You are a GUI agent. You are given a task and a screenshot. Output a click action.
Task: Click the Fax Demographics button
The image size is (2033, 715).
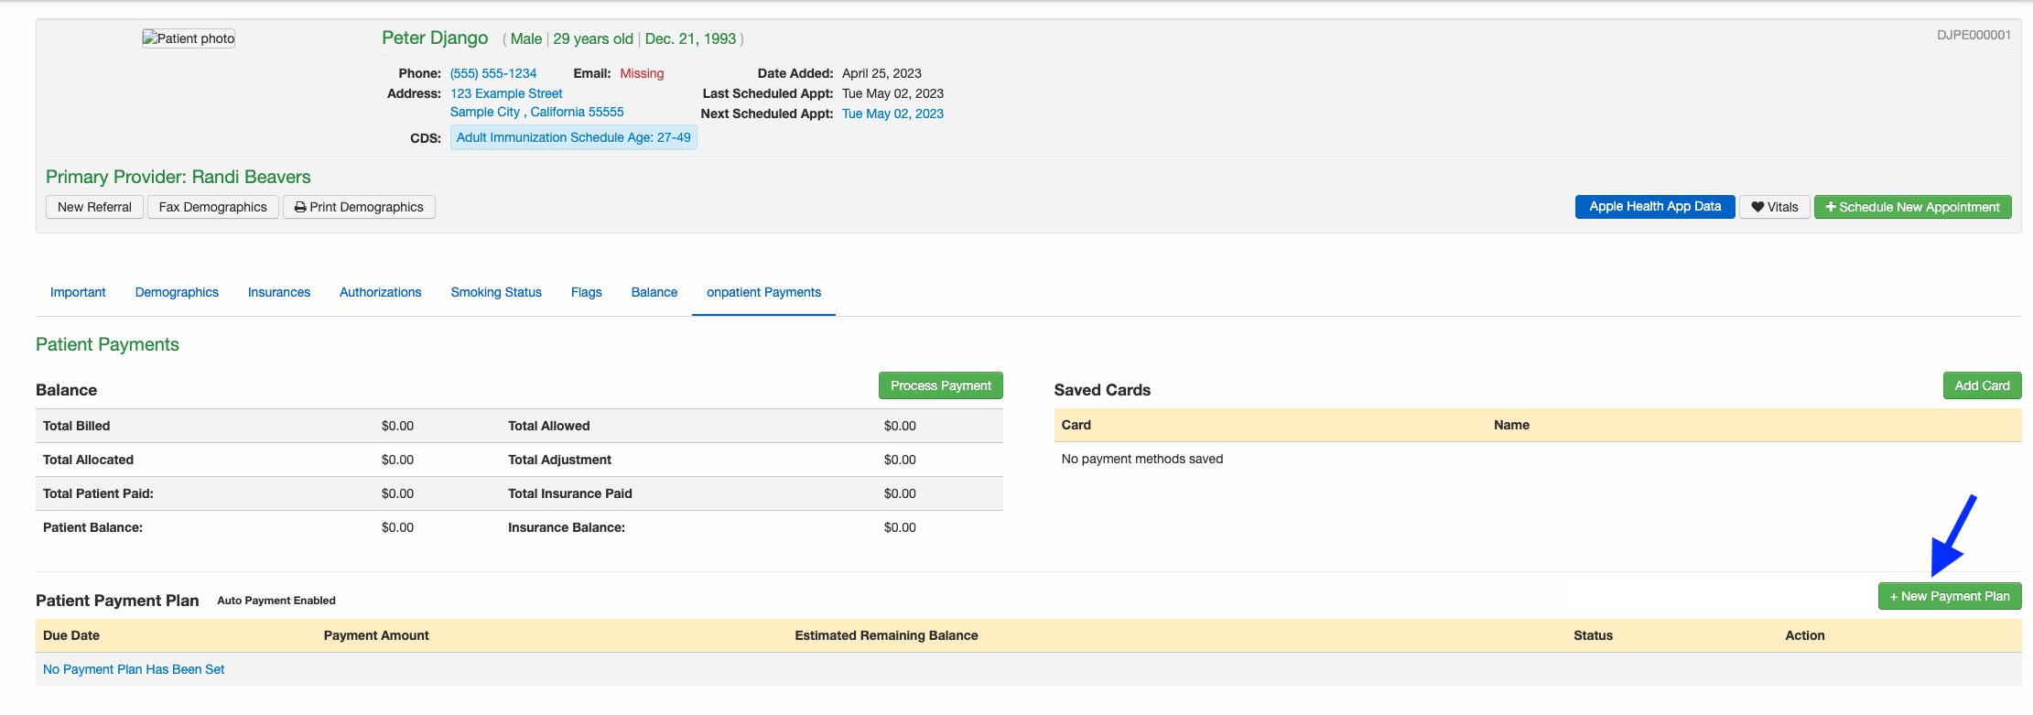tap(213, 207)
